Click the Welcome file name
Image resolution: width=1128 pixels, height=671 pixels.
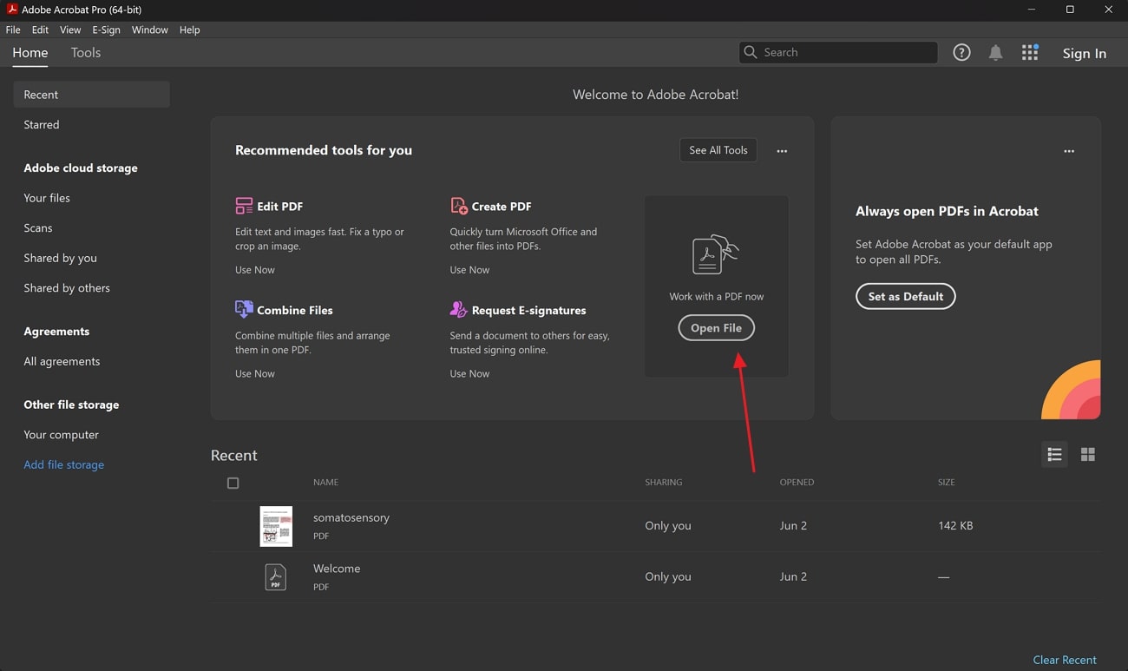pyautogui.click(x=337, y=569)
